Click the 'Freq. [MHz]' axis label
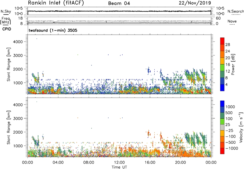The height and width of the screenshot is (169, 244). pos(6,21)
